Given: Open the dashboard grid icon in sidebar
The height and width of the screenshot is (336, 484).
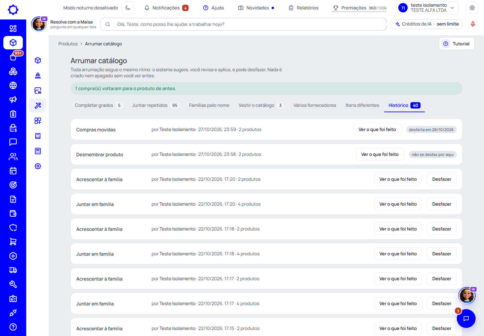Looking at the screenshot, I should coord(13,29).
